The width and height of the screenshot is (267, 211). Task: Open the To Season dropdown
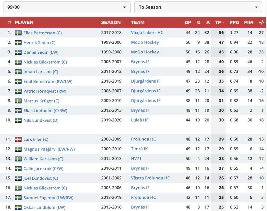(198, 7)
